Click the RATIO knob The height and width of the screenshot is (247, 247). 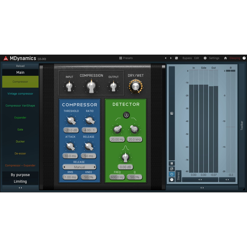click(x=90, y=121)
